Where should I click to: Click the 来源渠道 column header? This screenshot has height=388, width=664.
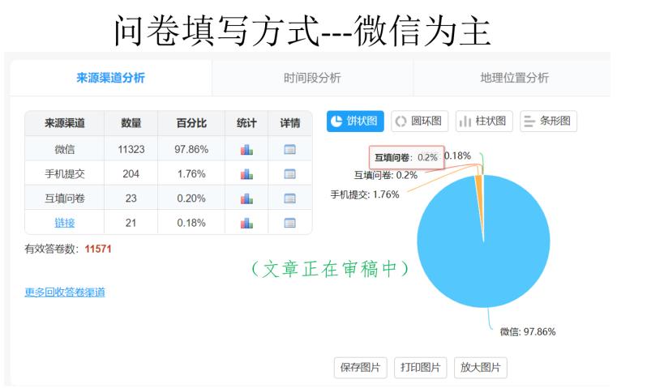coord(65,123)
